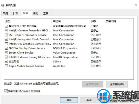Click Intel Corporation beside ESIF Upper Framework Service

pyautogui.click(x=64, y=35)
